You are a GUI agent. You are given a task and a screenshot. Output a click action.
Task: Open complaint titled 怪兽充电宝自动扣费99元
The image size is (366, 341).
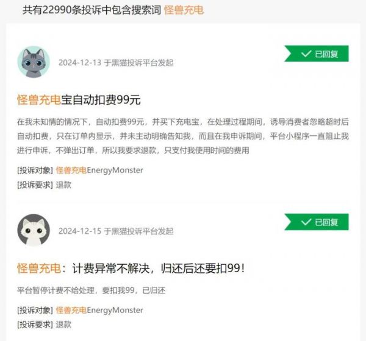[79, 100]
